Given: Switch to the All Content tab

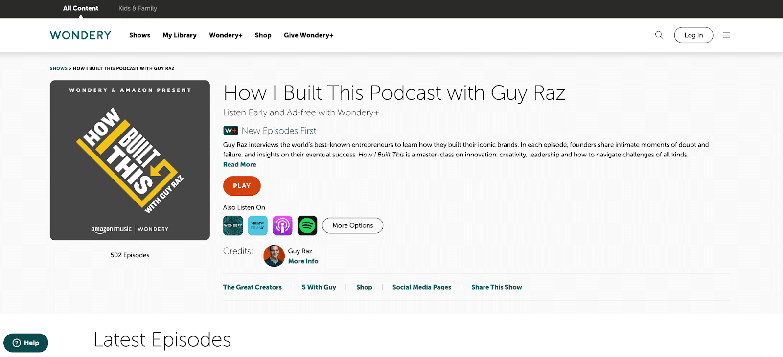Looking at the screenshot, I should pos(81,8).
